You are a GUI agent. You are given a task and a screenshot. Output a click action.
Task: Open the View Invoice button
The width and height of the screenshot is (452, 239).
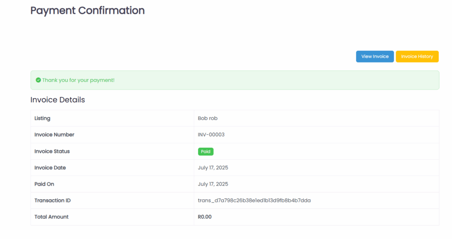tap(375, 56)
